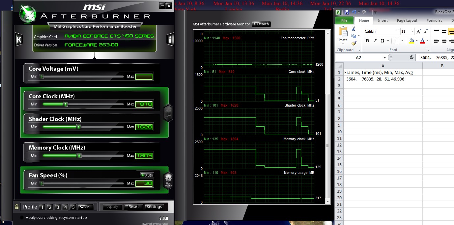Increase font size with Grow Font
The width and height of the screenshot is (454, 225).
pyautogui.click(x=418, y=31)
